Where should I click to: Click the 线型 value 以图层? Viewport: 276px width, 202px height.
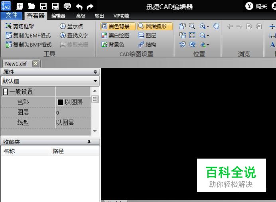click(73, 123)
